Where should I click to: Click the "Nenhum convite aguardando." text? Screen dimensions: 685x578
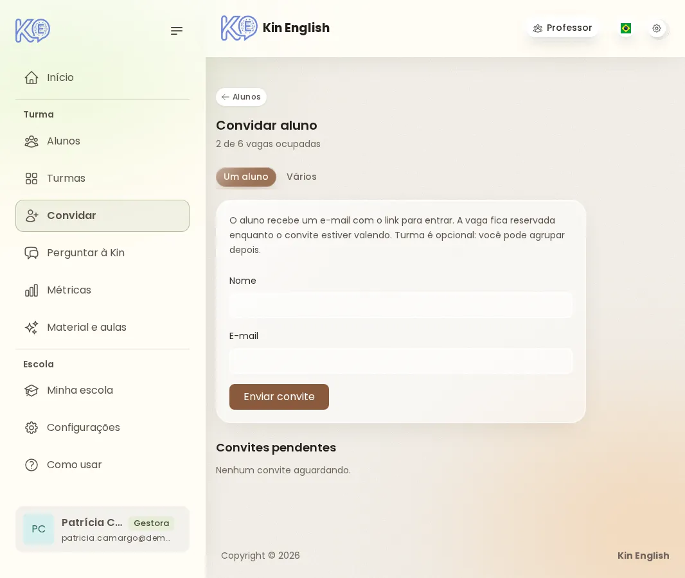pos(283,470)
